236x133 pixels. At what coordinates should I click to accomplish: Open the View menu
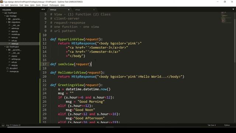27,5
